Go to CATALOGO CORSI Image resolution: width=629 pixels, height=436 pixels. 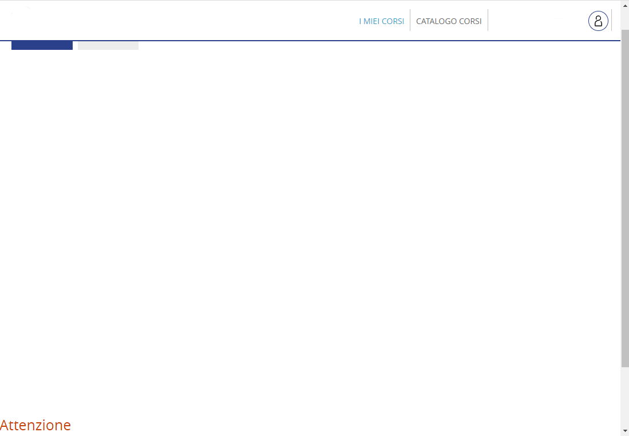pyautogui.click(x=449, y=21)
